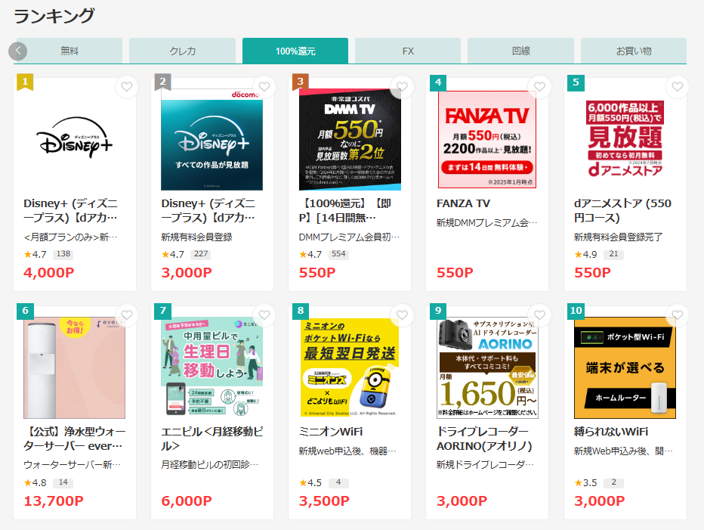Viewport: 704px width, 530px height.
Task: Open the rank 1 Disney+ (ディズニープラス) title link
Action: [x=70, y=210]
